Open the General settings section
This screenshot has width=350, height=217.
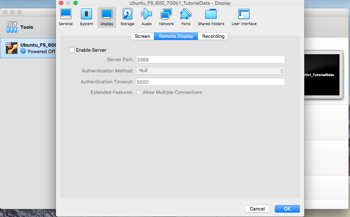coord(66,17)
